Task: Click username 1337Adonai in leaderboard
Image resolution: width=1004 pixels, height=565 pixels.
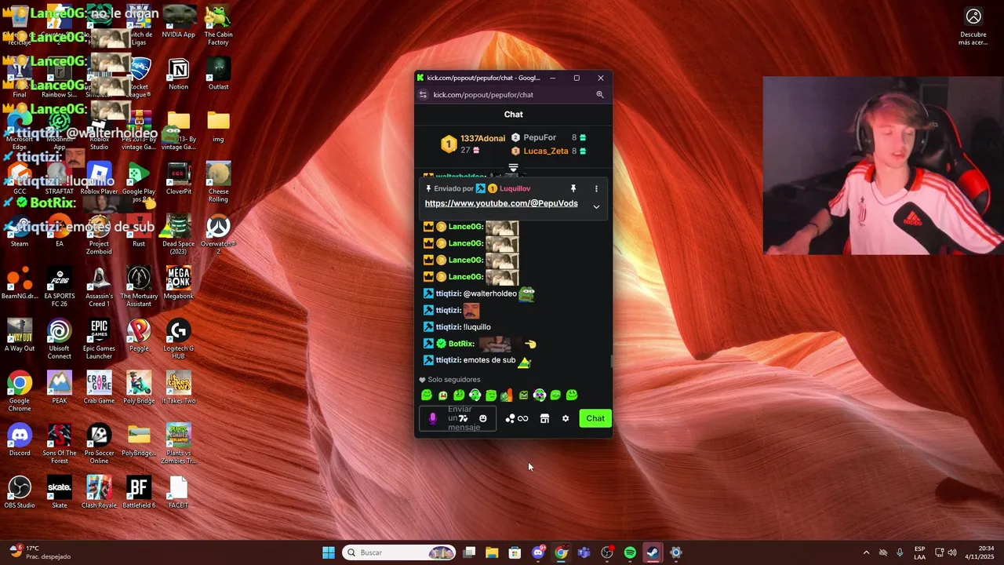Action: pyautogui.click(x=482, y=138)
